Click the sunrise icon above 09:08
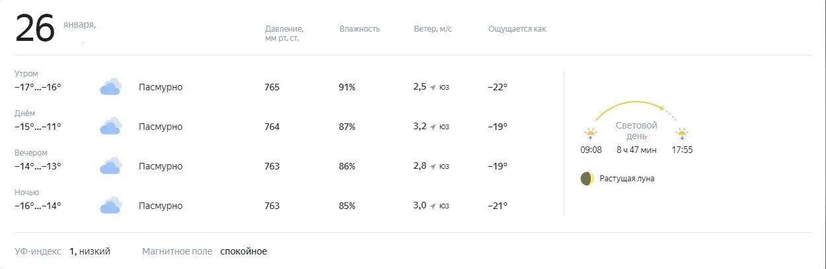The image size is (826, 269). click(x=590, y=133)
